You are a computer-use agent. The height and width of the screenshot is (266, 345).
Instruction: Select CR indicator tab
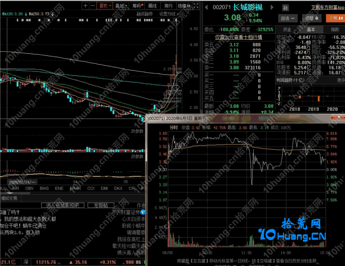pos(132,188)
